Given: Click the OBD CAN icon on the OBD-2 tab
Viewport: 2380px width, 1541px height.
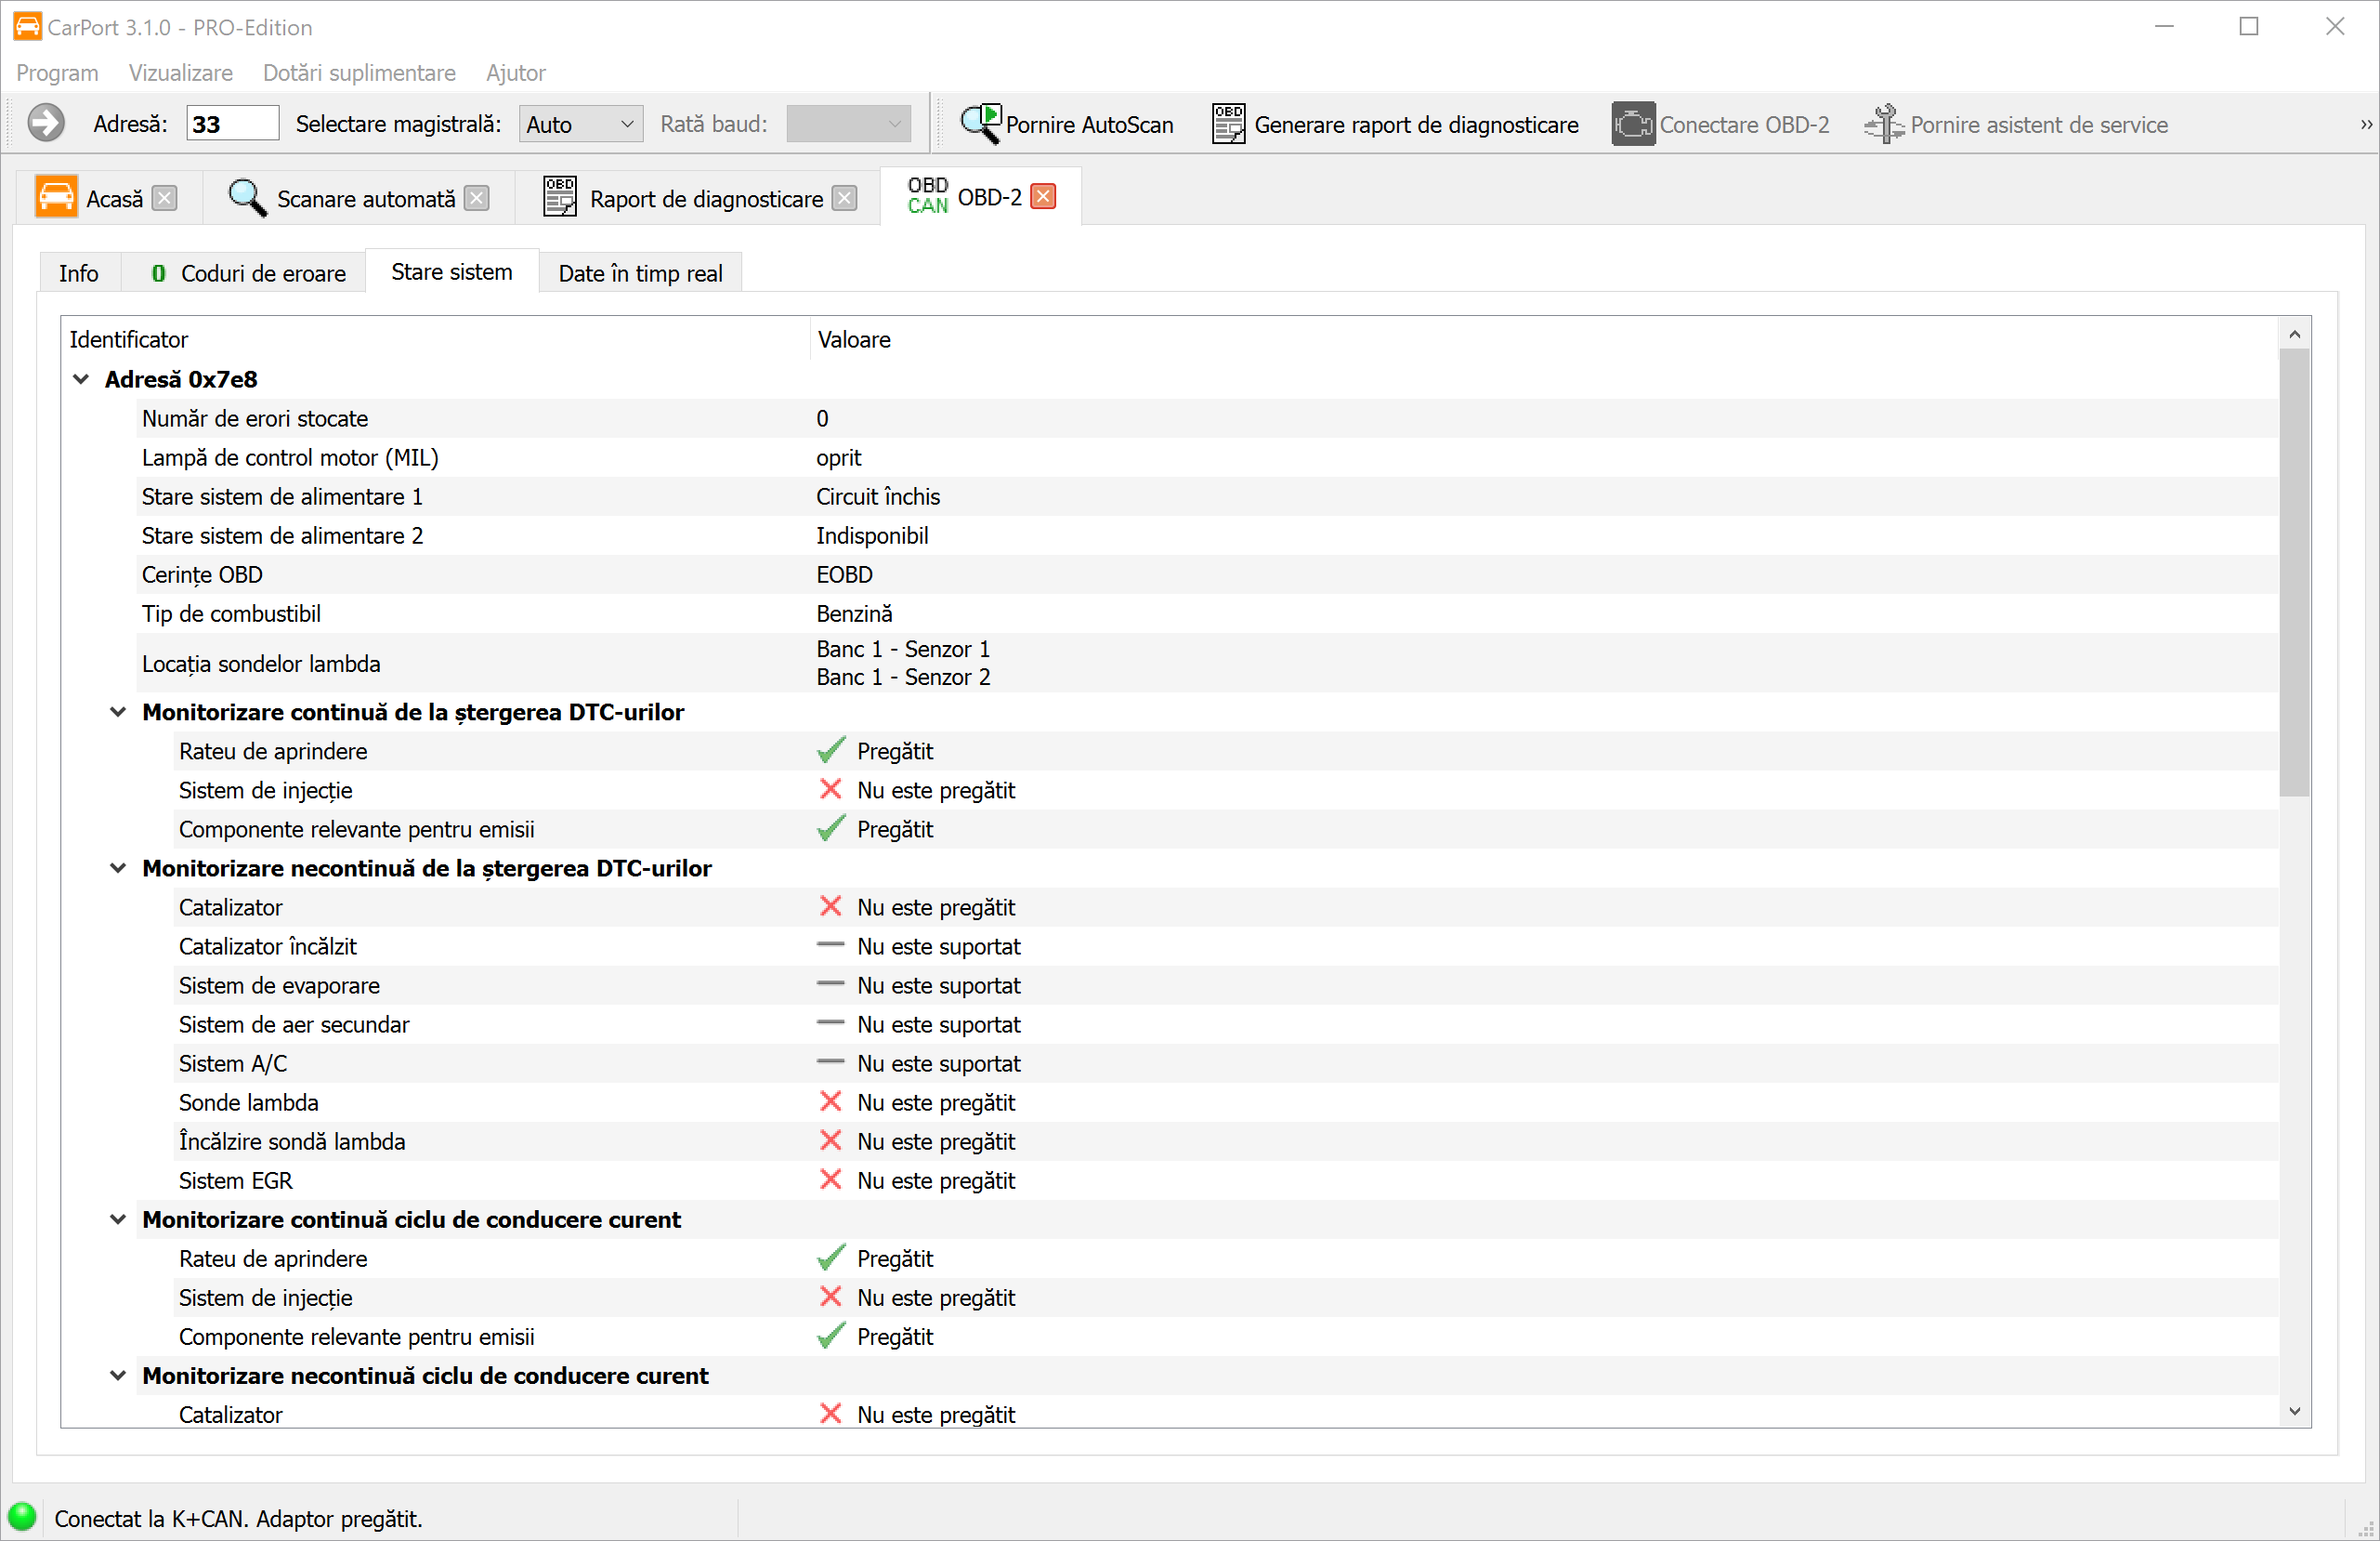Looking at the screenshot, I should tap(927, 196).
